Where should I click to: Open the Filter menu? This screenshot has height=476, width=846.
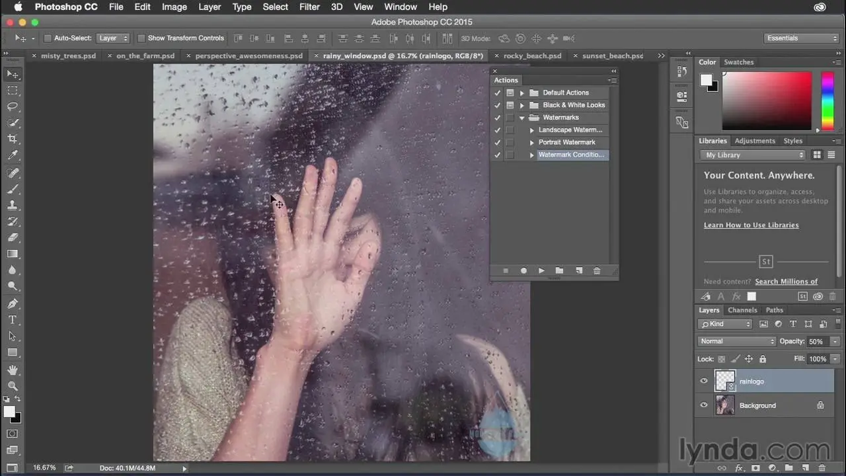[x=309, y=7]
